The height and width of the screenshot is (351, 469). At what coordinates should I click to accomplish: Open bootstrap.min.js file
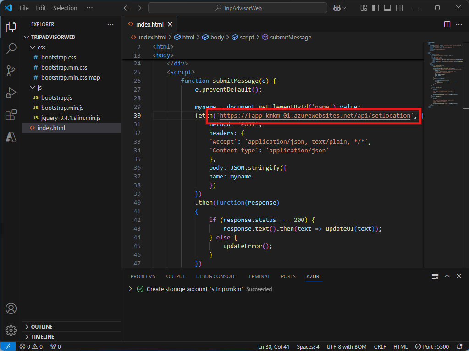(x=72, y=108)
